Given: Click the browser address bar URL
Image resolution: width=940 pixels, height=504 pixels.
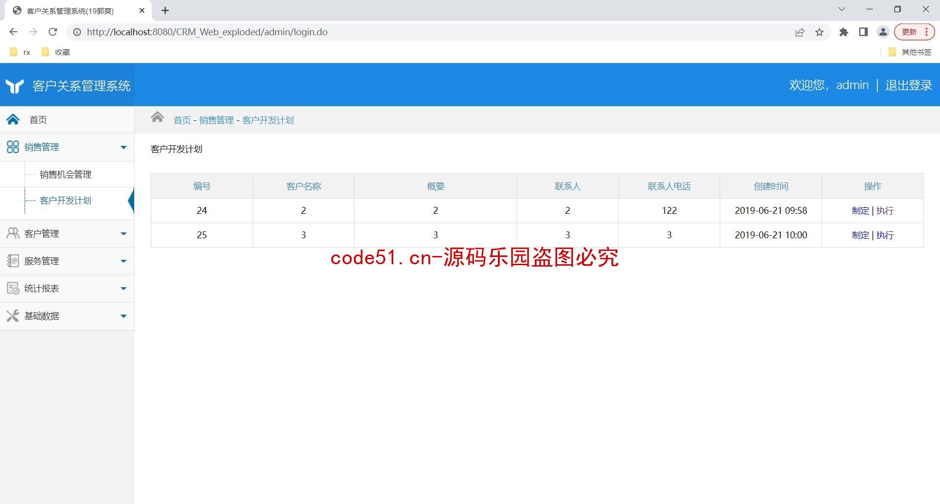Looking at the screenshot, I should click(207, 32).
